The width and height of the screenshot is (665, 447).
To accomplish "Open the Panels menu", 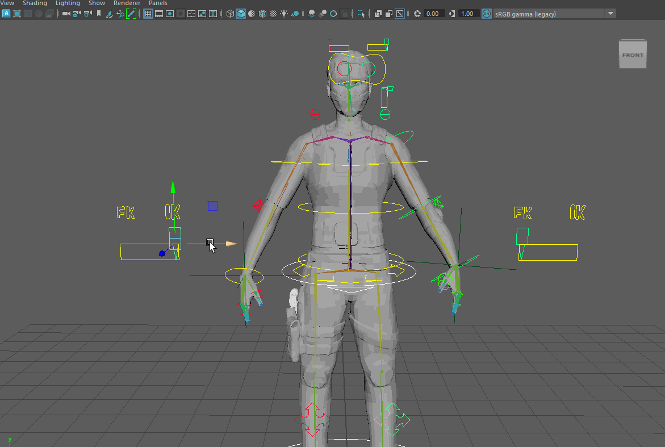I will pos(158,3).
